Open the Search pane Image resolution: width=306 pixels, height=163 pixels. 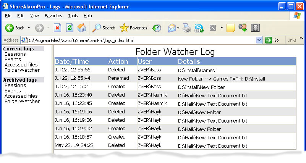point(104,28)
